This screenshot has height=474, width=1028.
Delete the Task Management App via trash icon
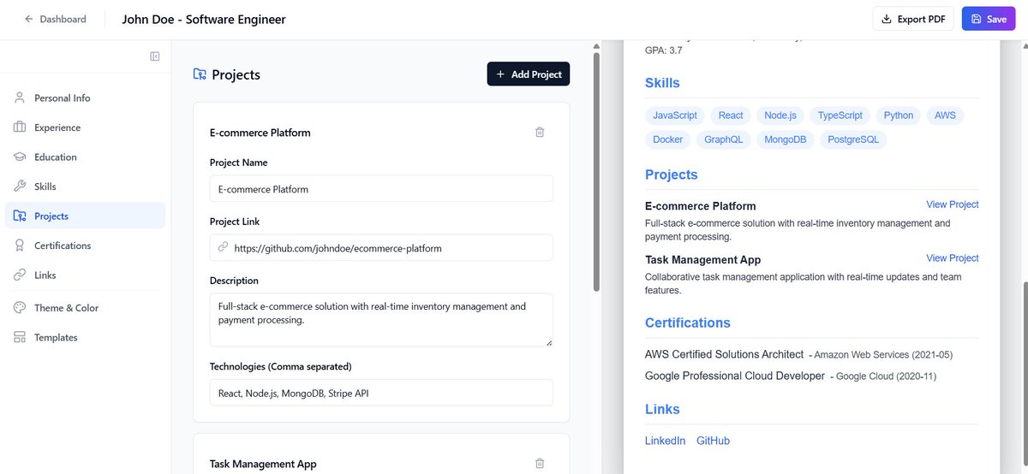[x=540, y=463]
